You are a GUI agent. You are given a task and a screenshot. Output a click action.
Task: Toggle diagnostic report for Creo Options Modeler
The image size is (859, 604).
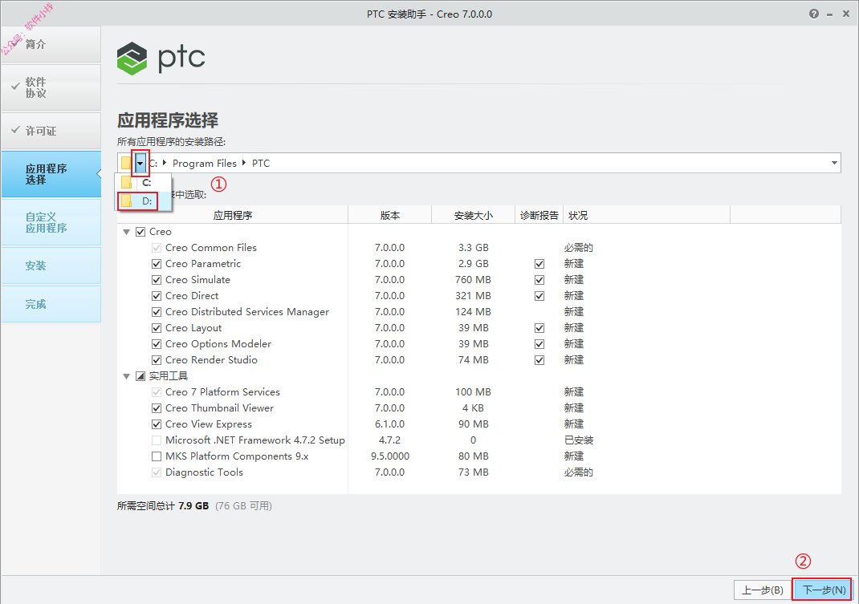(x=539, y=344)
